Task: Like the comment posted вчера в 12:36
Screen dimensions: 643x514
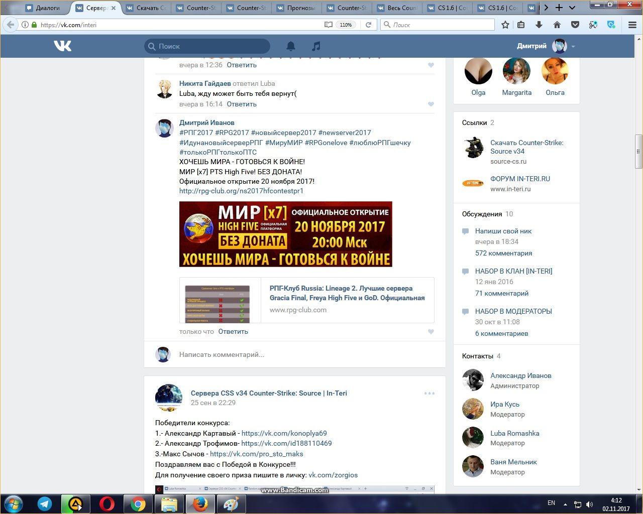Action: click(x=431, y=65)
